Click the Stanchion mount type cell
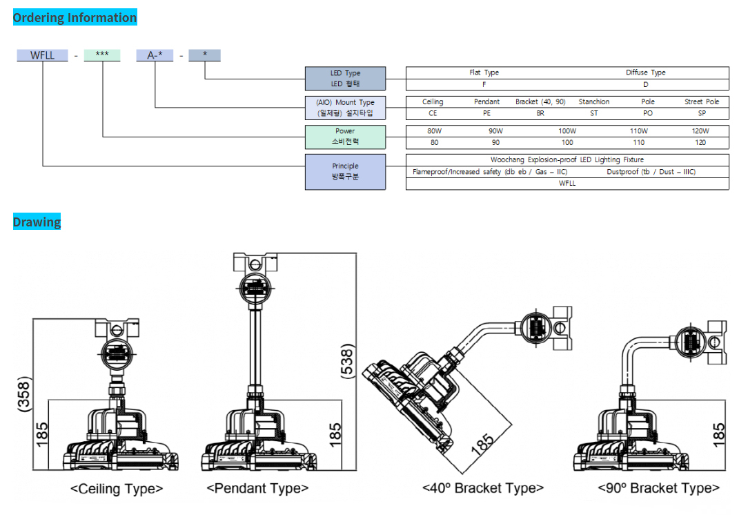 coord(593,101)
